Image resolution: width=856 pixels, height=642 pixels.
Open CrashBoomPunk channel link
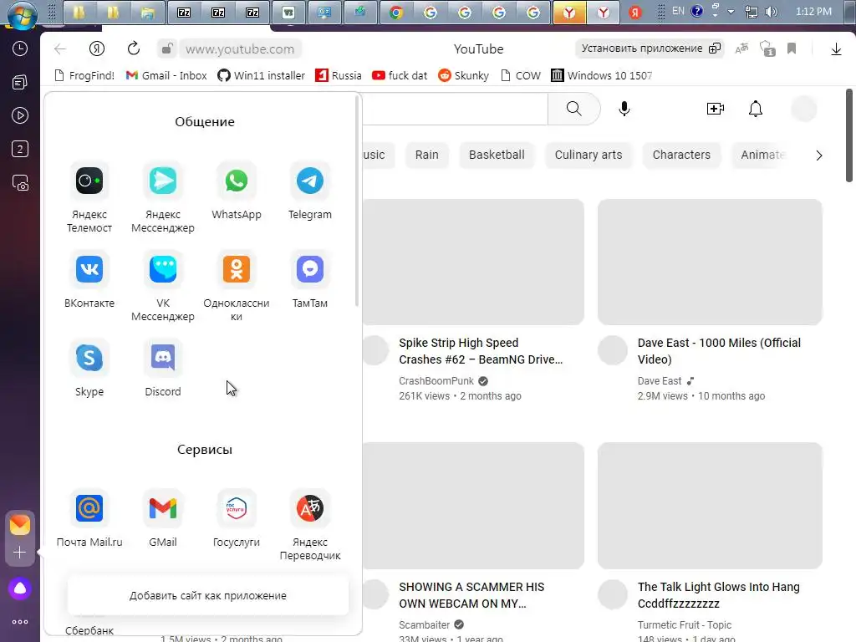[436, 381]
